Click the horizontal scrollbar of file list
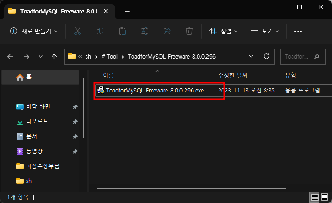The width and height of the screenshot is (332, 203). (x=191, y=188)
